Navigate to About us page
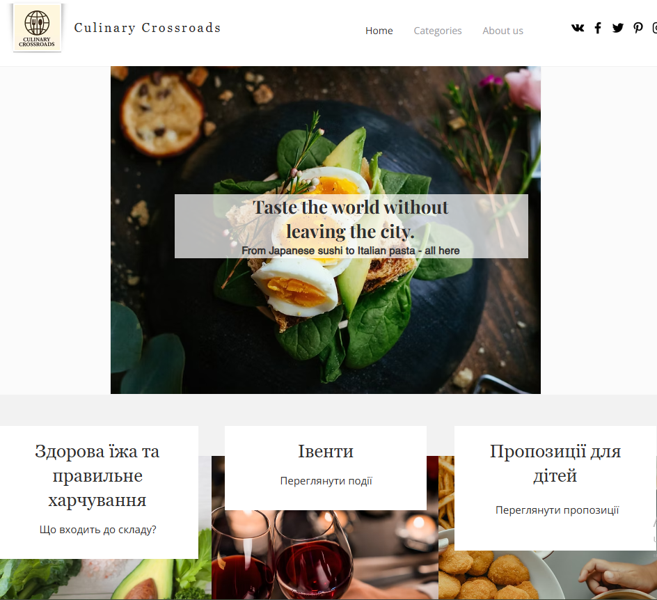Viewport: 657px width, 600px height. click(x=502, y=31)
